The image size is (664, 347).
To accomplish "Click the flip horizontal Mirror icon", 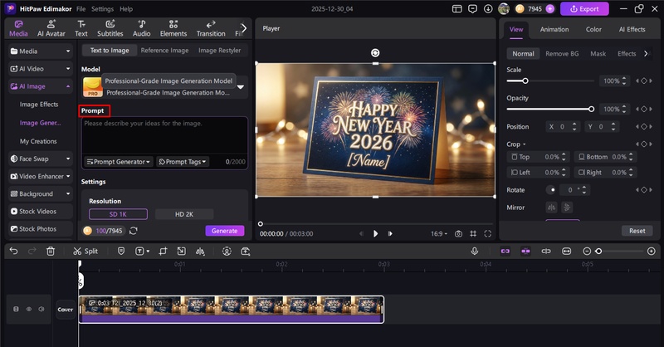I will pyautogui.click(x=551, y=208).
